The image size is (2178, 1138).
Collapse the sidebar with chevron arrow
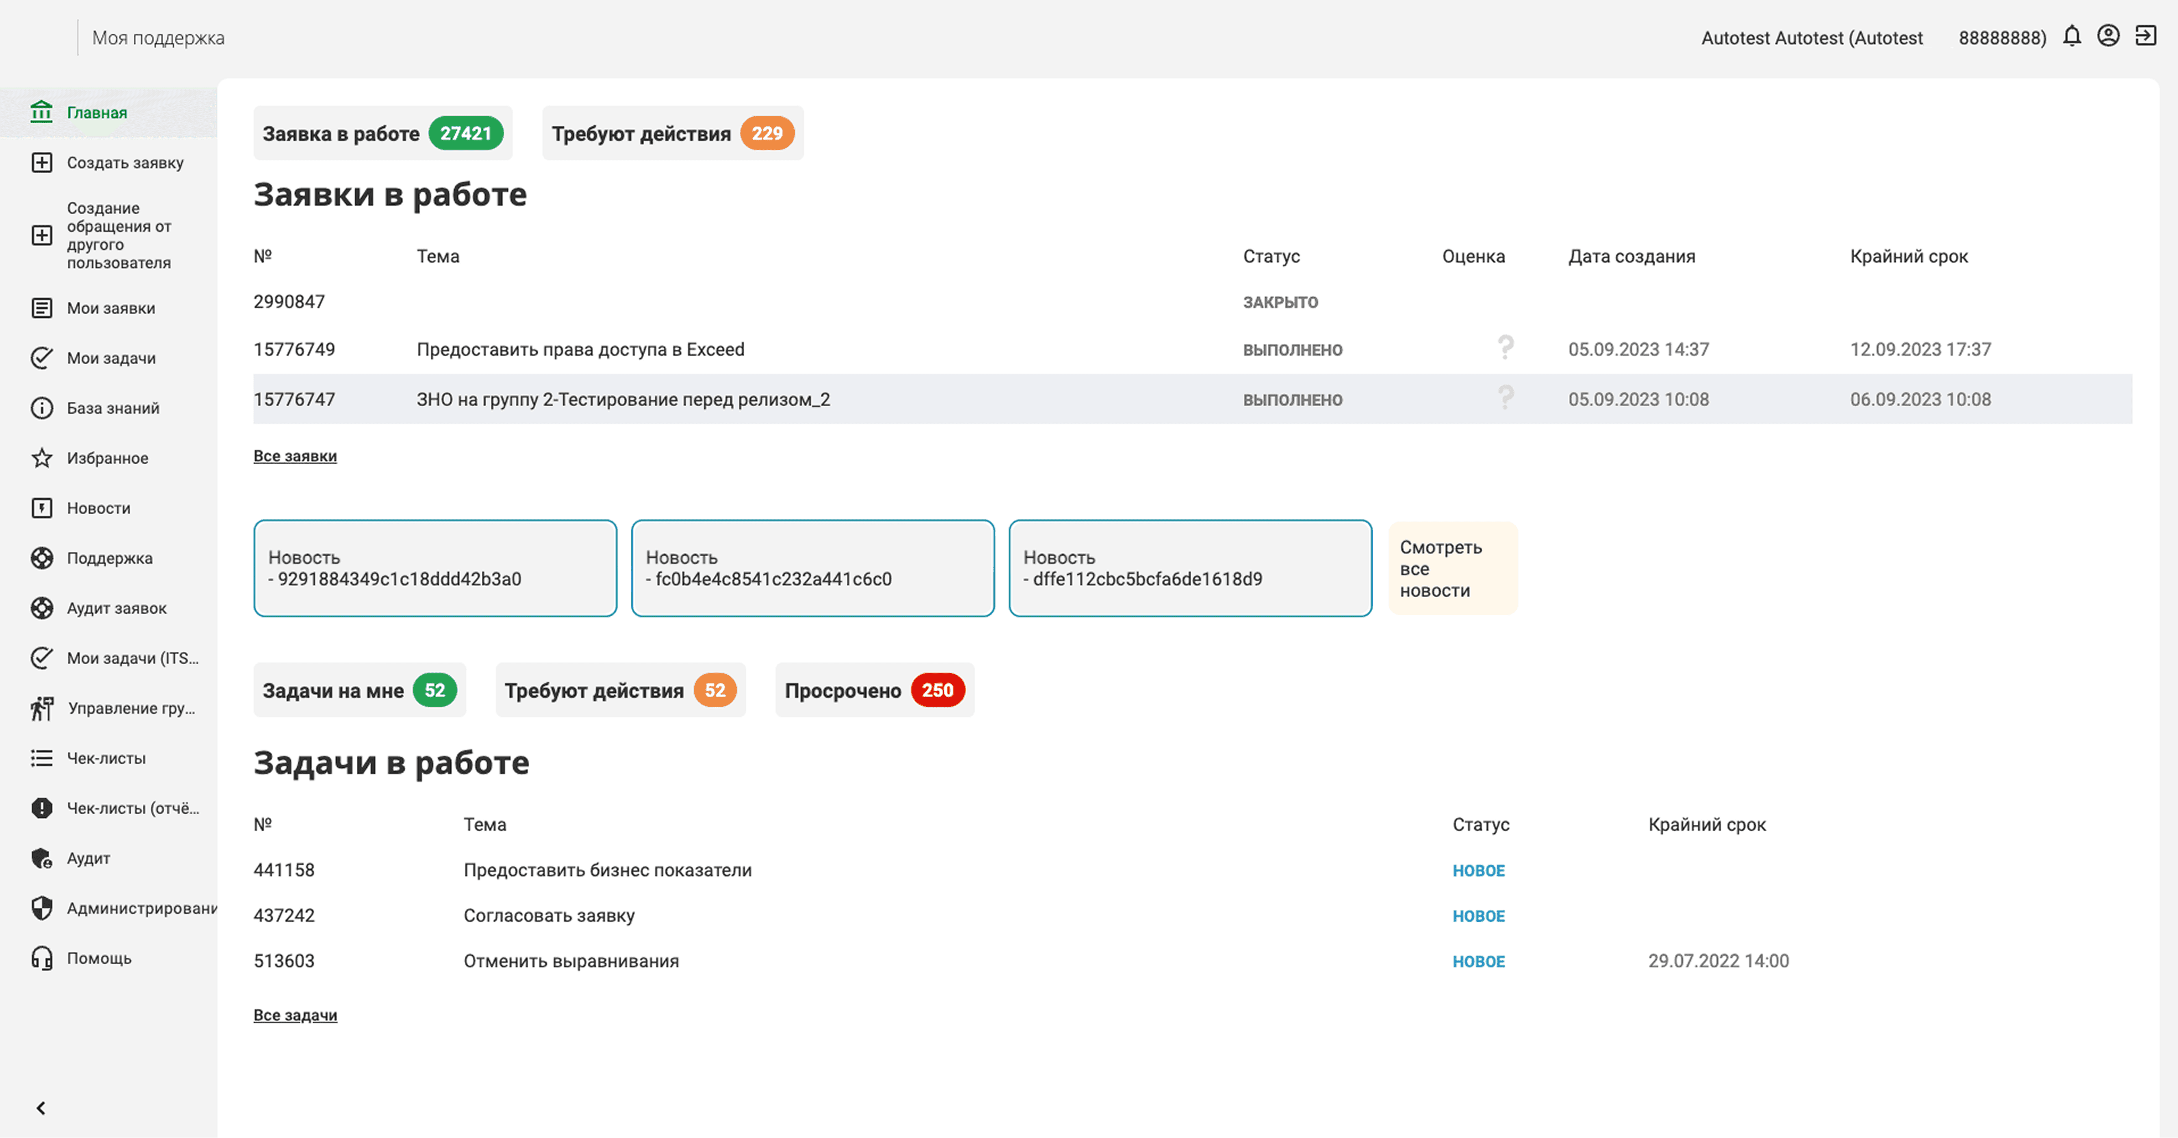click(41, 1107)
